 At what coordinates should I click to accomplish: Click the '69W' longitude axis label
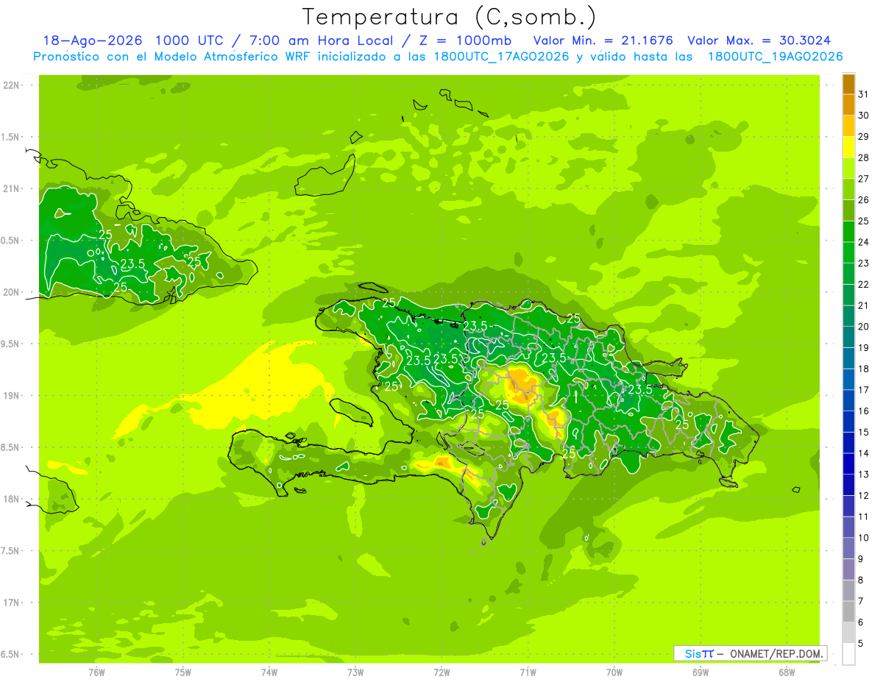[700, 672]
